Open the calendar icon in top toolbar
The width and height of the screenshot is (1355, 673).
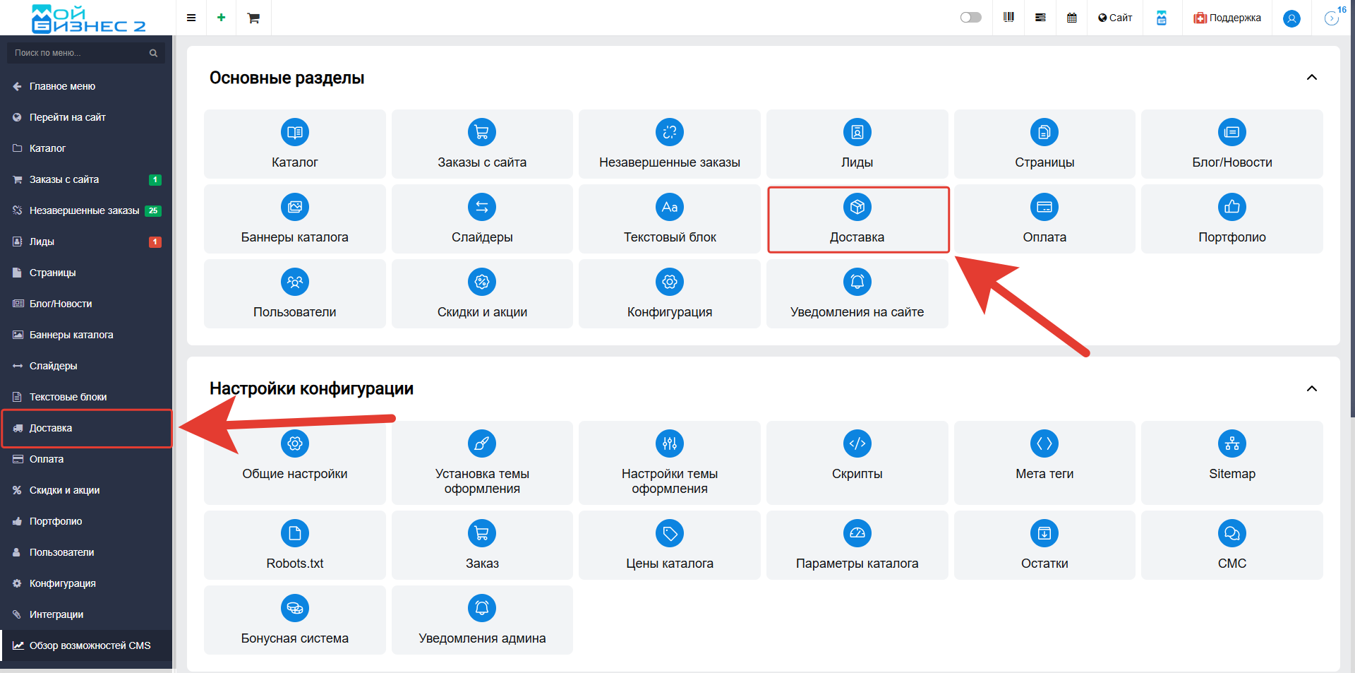point(1071,18)
